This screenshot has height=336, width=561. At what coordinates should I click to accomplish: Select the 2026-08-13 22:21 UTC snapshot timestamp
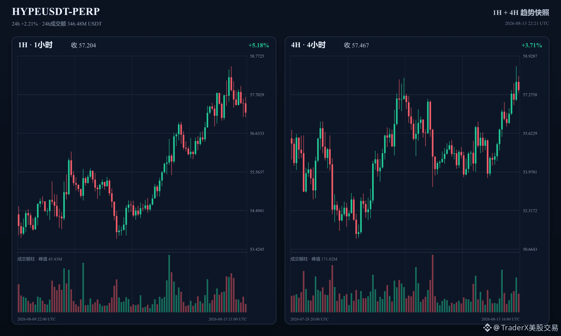tap(527, 23)
